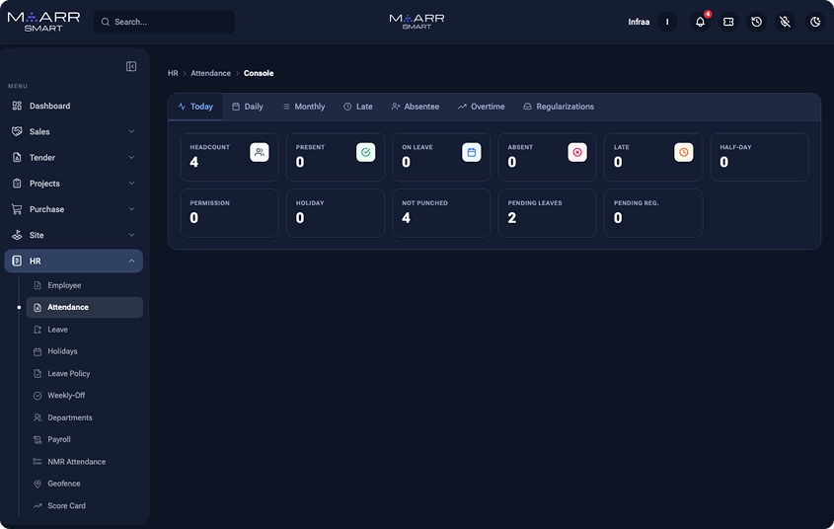Toggle the muted microphone icon
The height and width of the screenshot is (529, 834).
(x=785, y=22)
